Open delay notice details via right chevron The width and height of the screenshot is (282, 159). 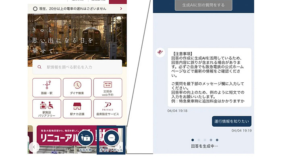tap(121, 8)
